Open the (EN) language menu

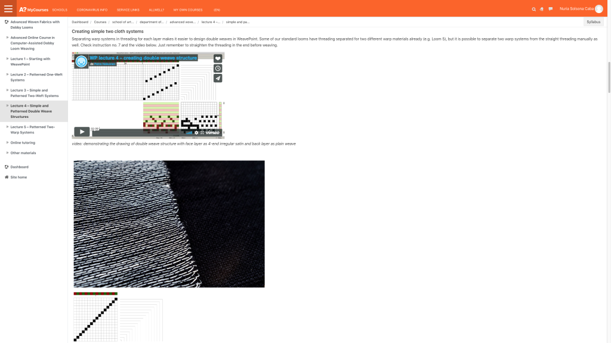pos(217,10)
